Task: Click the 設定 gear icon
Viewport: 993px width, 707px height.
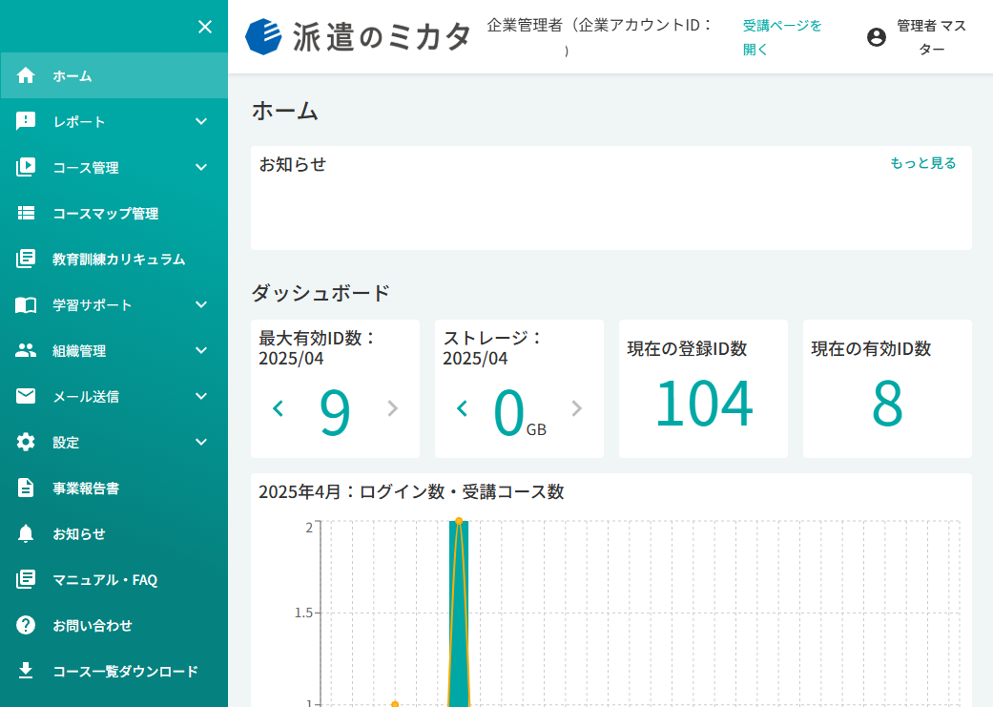Action: click(26, 442)
